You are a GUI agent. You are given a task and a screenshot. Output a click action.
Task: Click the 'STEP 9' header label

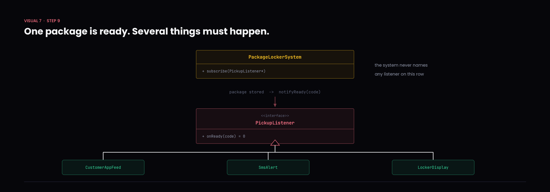click(x=53, y=21)
